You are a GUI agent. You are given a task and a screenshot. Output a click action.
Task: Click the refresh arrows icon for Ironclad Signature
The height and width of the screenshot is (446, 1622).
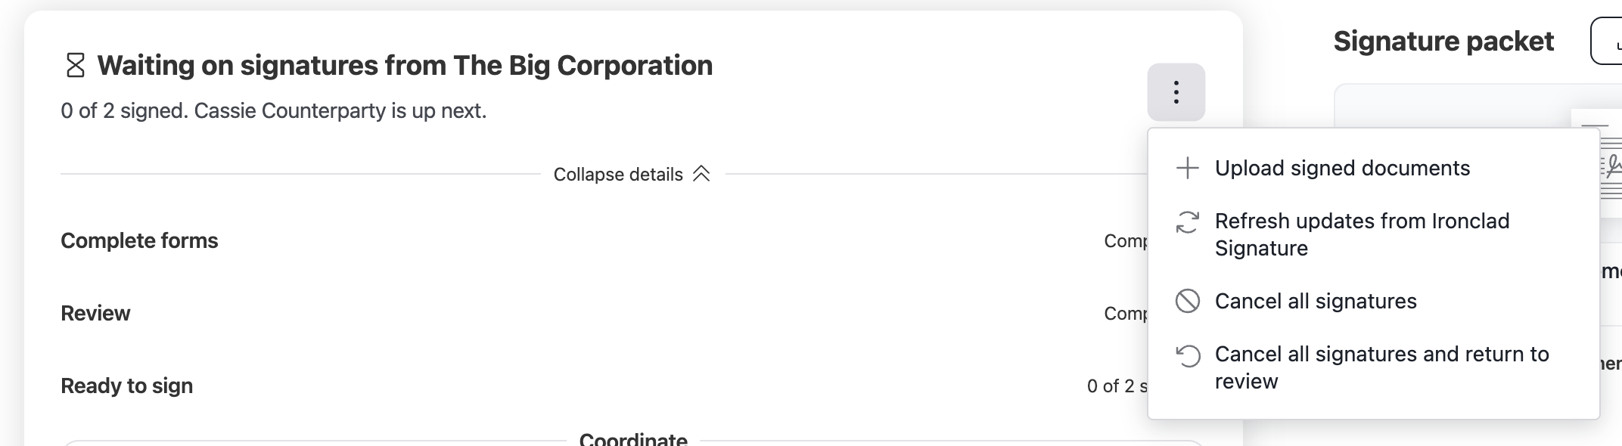click(1188, 221)
